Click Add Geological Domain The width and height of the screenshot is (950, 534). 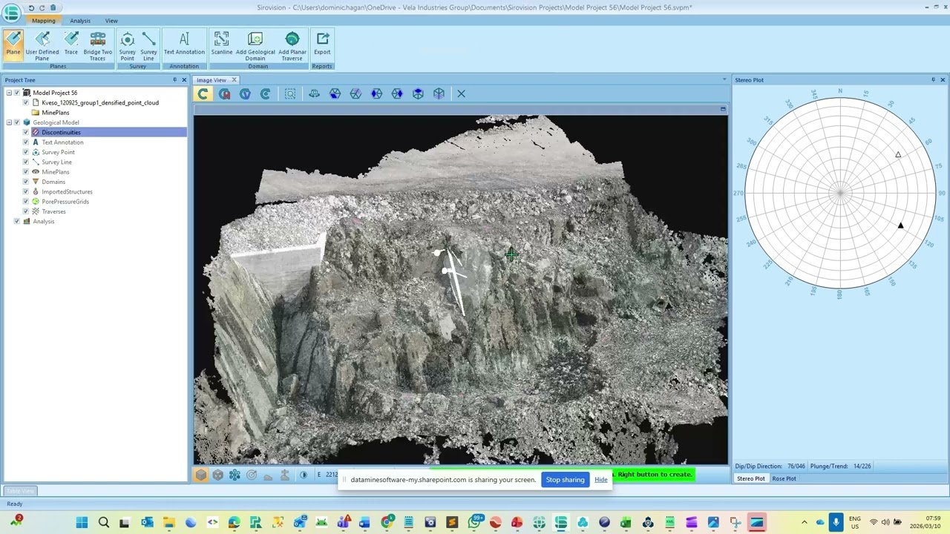pos(255,46)
